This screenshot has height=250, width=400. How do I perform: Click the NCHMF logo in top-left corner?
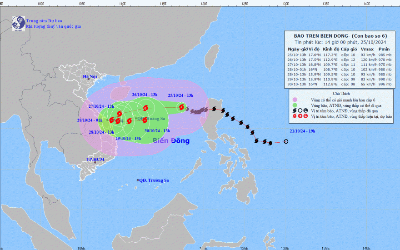[x=18, y=23]
